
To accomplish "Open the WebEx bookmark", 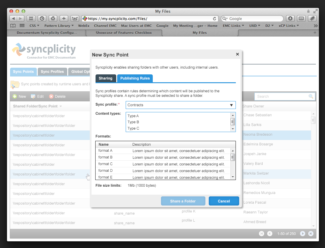I will click(84, 25).
